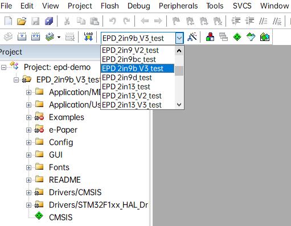Expand the Fonts folder
The width and height of the screenshot is (291, 226).
click(28, 167)
